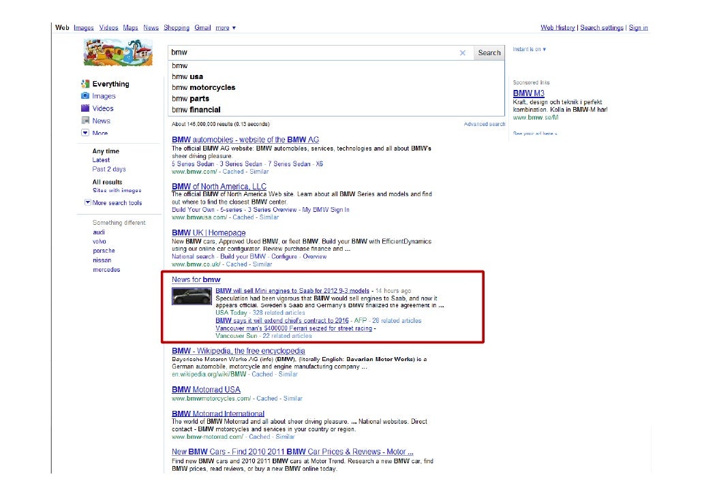Image resolution: width=702 pixels, height=496 pixels.
Task: Open 'New BMW Cars - Find 2010 2011' result
Action: click(x=292, y=452)
